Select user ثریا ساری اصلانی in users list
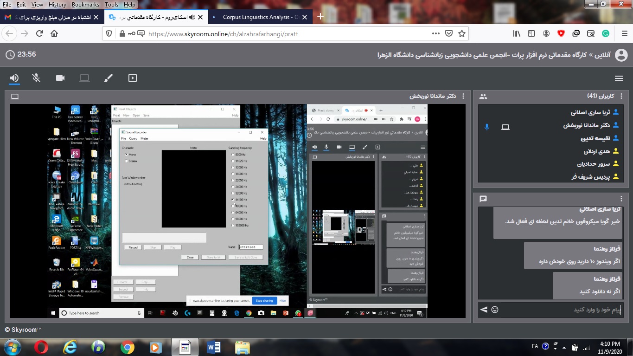633x356 pixels. 591,112
